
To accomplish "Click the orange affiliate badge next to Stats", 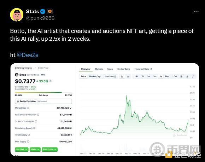I will (50, 12).
